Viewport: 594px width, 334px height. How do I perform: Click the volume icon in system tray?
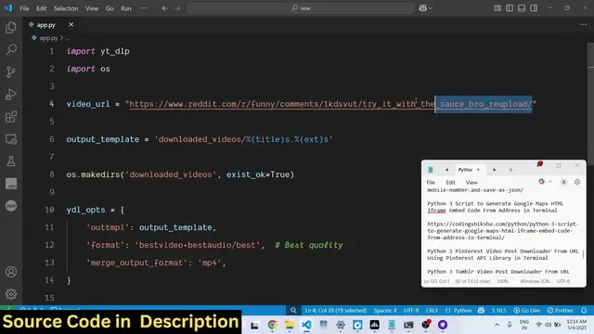tap(548, 325)
